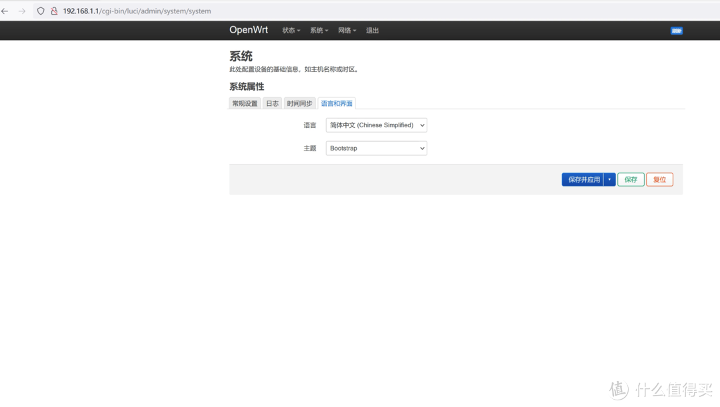
Task: Expand the arrow beside 保存并应用
Action: [x=609, y=179]
